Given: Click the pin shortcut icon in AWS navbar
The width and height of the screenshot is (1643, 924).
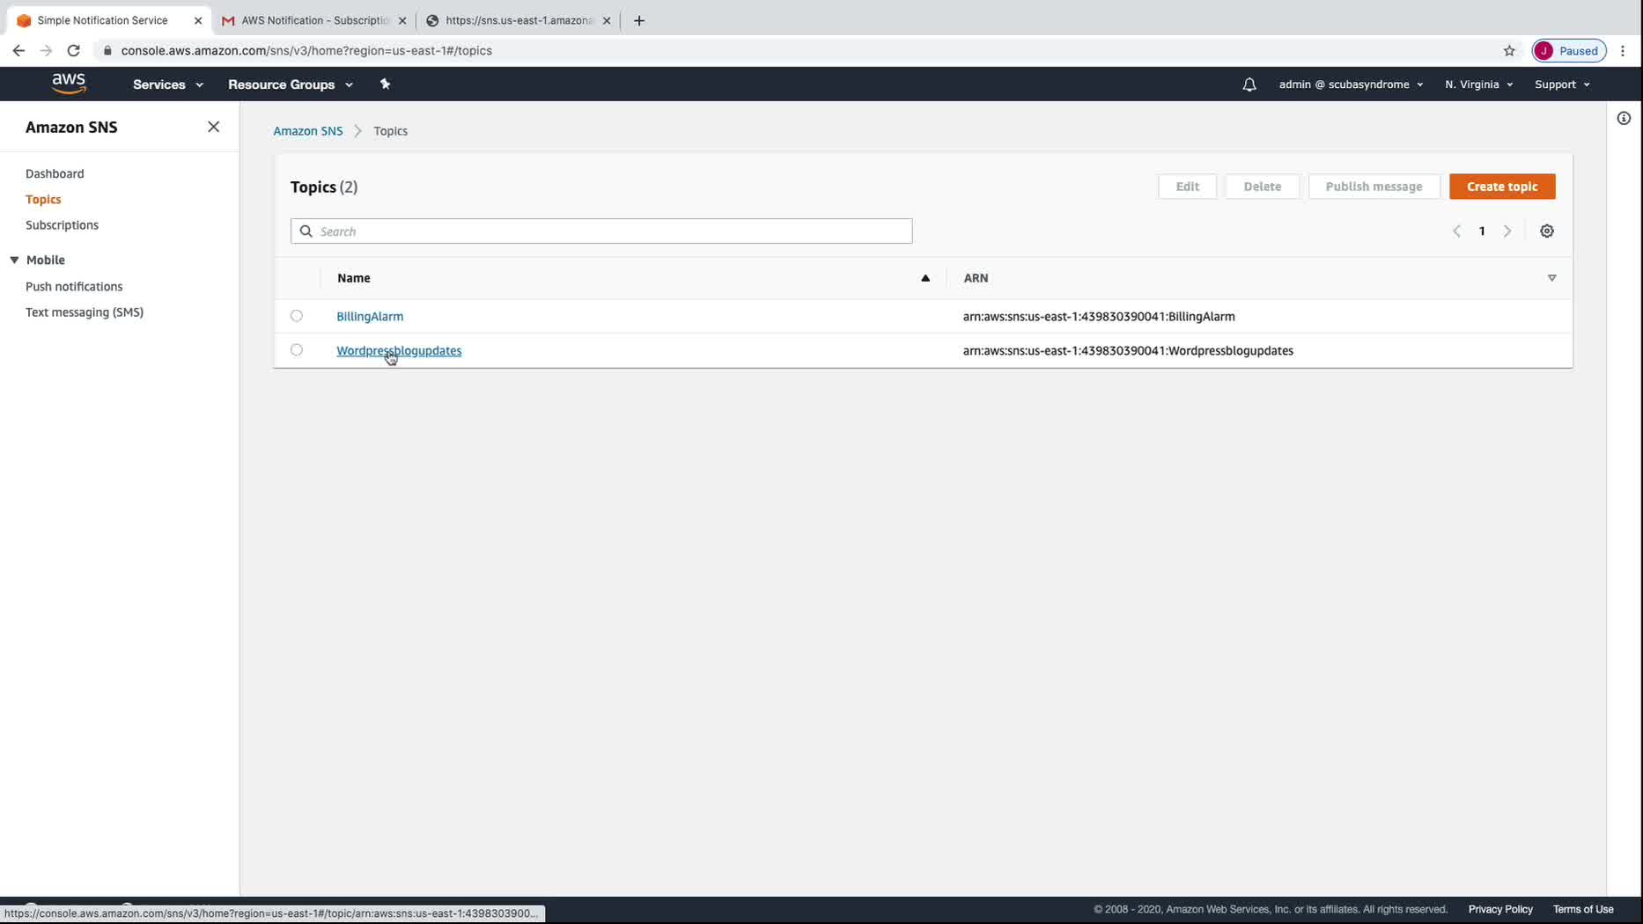Looking at the screenshot, I should point(385,84).
